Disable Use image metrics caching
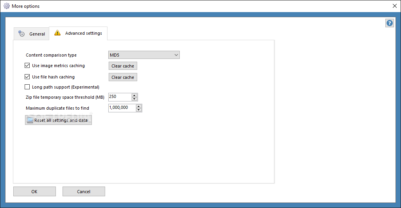This screenshot has width=401, height=208. [x=27, y=66]
